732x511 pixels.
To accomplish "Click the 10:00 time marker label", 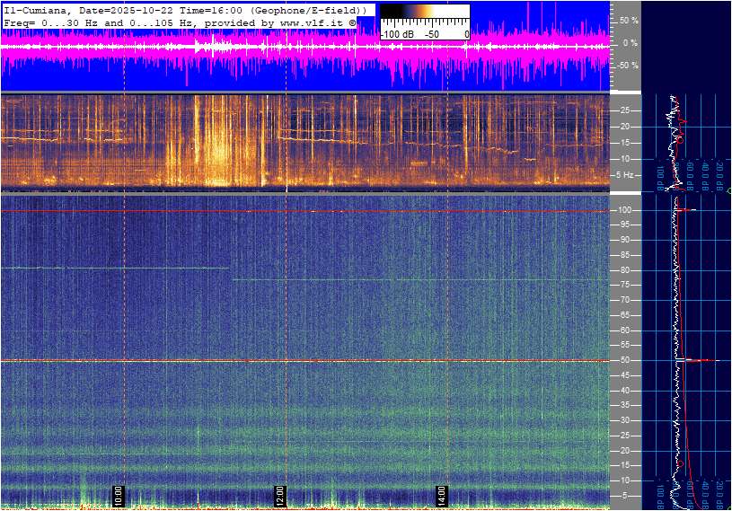I will pyautogui.click(x=119, y=495).
